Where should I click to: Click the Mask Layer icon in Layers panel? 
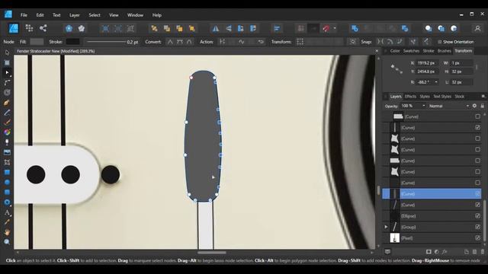point(429,252)
